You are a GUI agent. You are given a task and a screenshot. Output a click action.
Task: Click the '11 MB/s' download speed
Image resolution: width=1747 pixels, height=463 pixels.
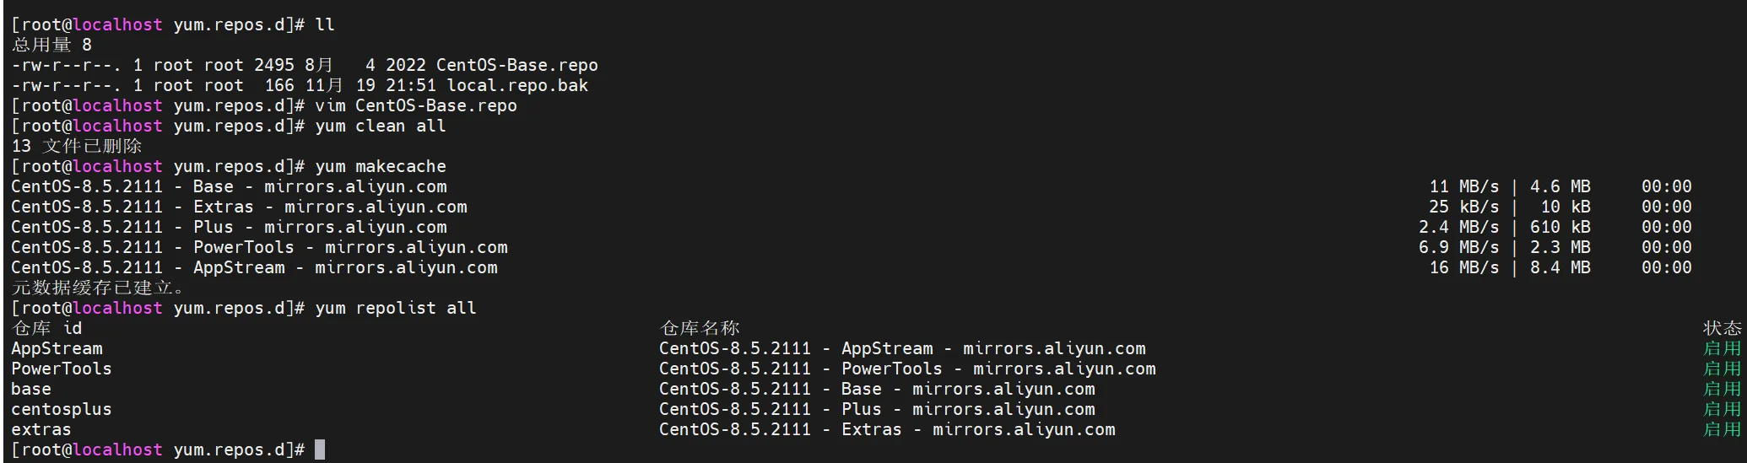tap(1464, 186)
